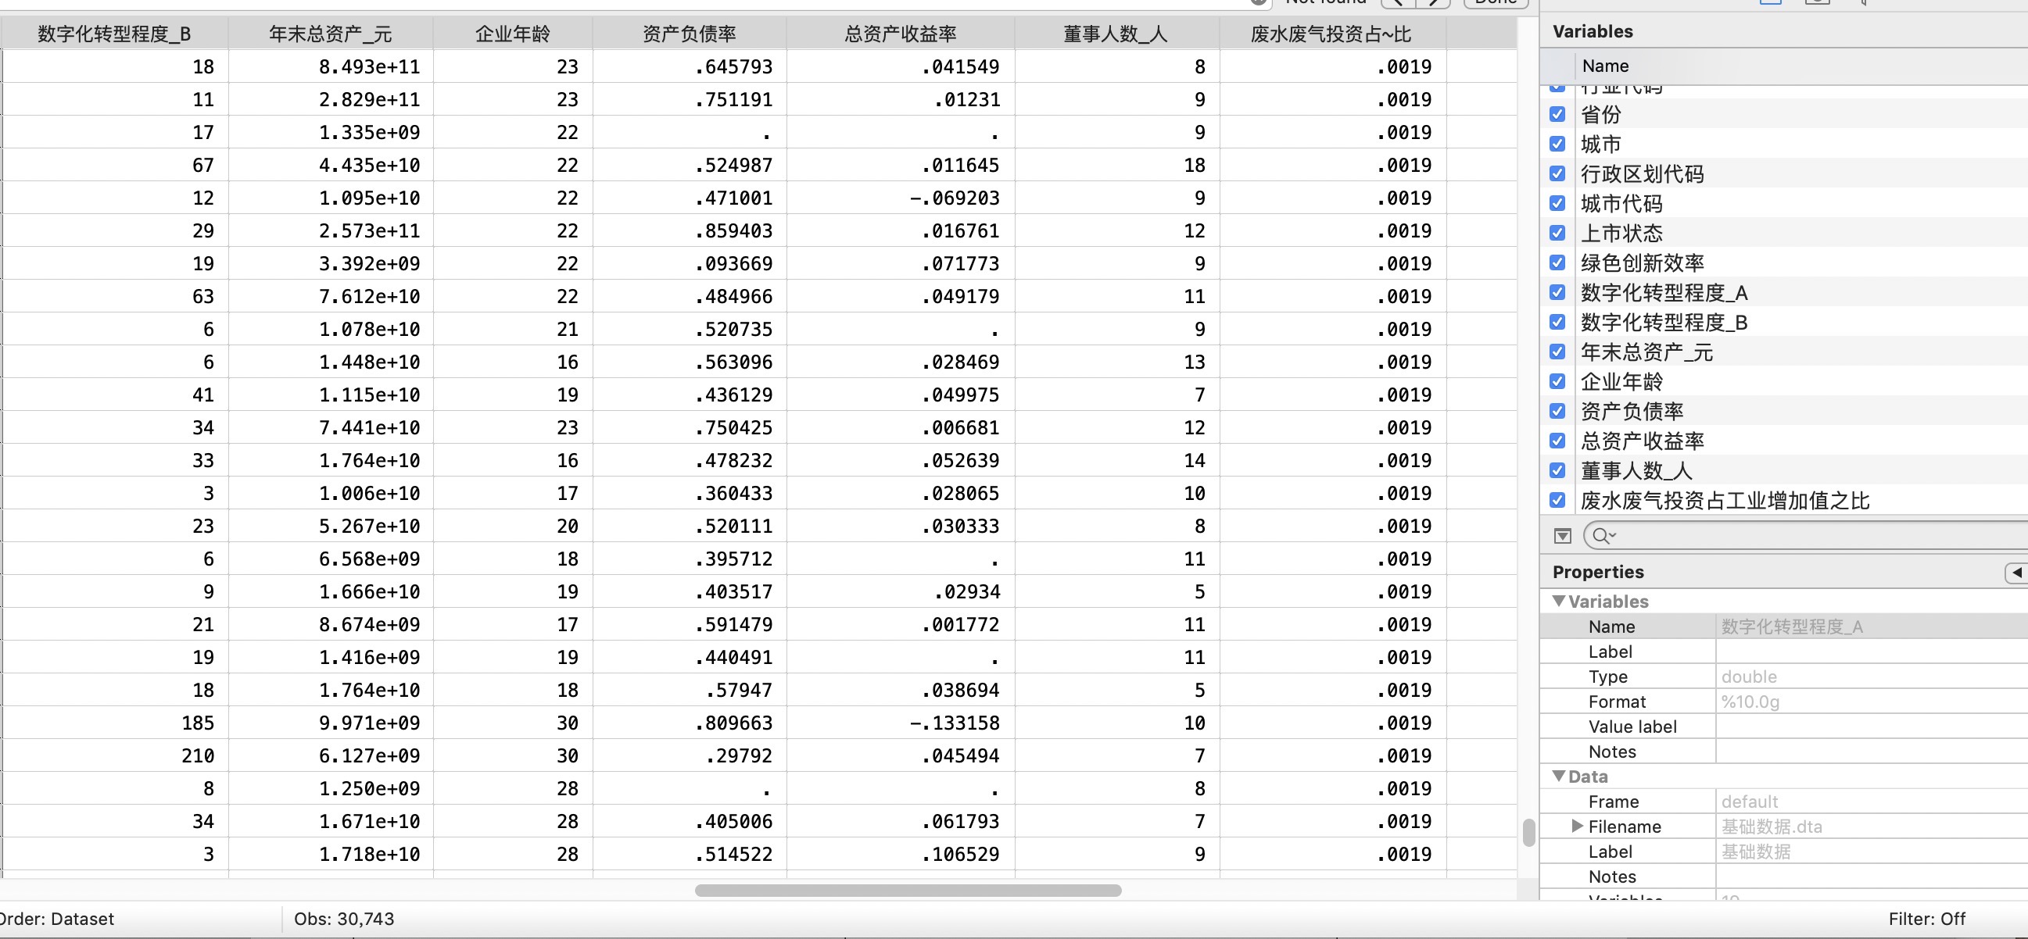Viewport: 2028px width, 939px height.
Task: Collapse the Data properties section
Action: point(1559,777)
